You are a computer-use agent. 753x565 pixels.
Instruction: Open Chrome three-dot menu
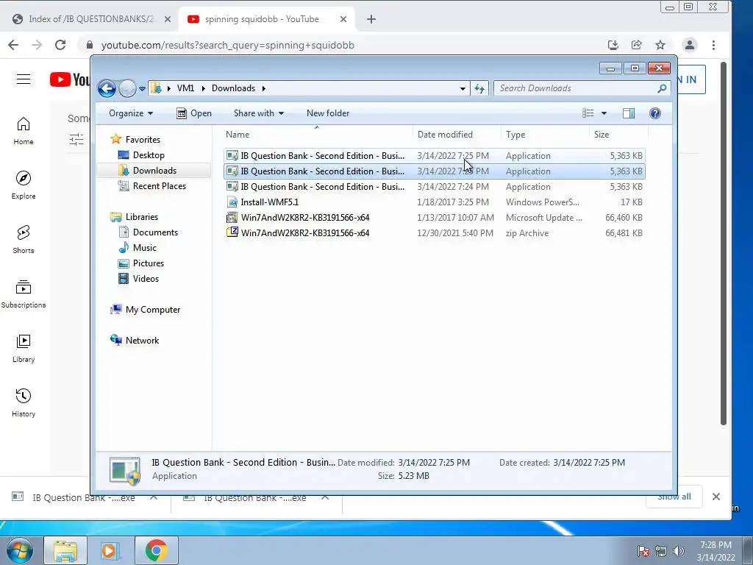coord(713,45)
